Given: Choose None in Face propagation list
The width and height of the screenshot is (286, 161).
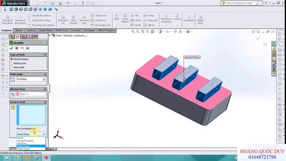Looking at the screenshot, I should (x=31, y=138).
